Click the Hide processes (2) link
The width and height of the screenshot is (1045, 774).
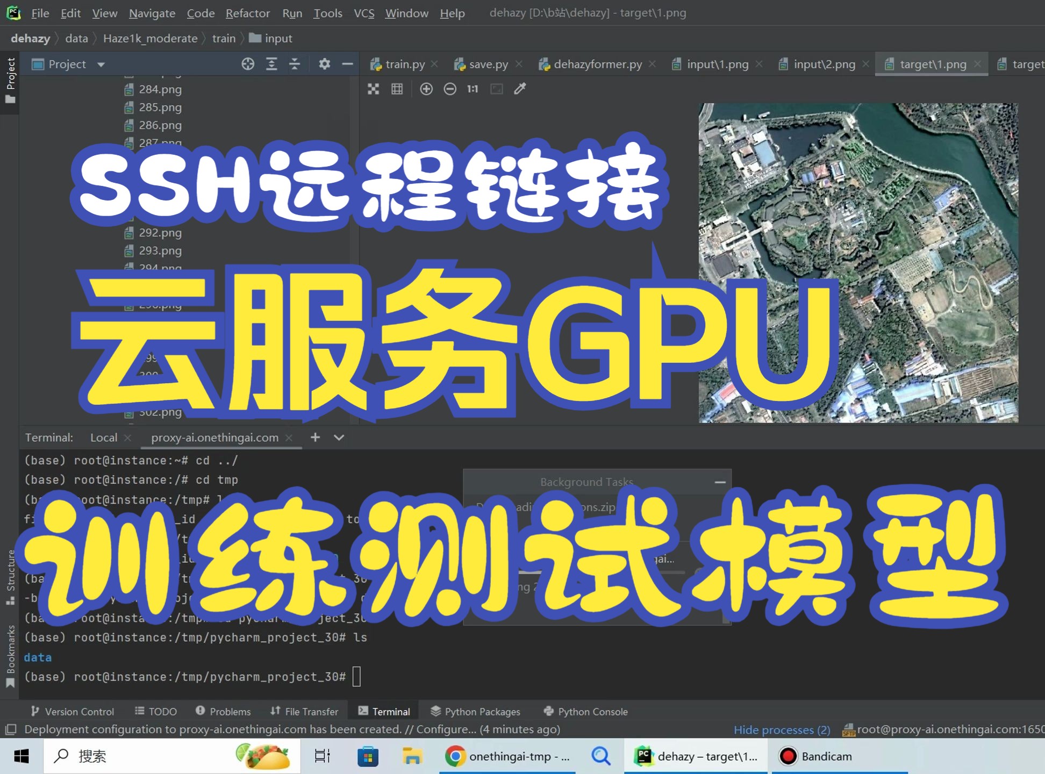point(782,729)
